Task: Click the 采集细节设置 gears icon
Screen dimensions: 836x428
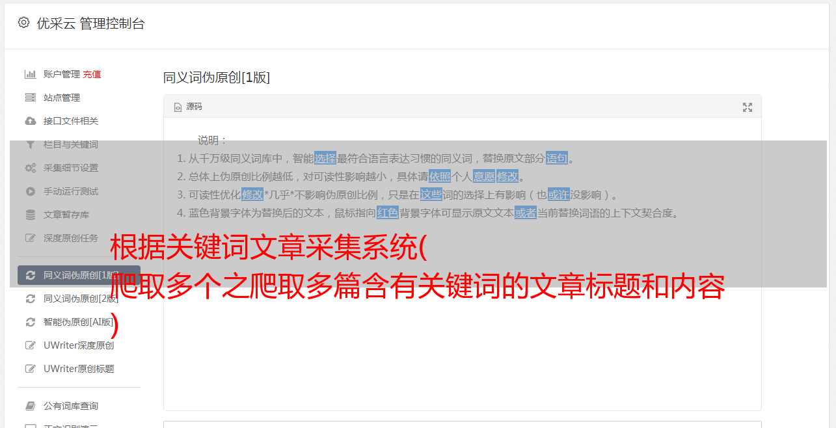Action: click(x=30, y=168)
